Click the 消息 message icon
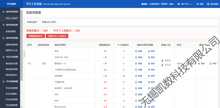220x108 pixels. (x=197, y=4)
